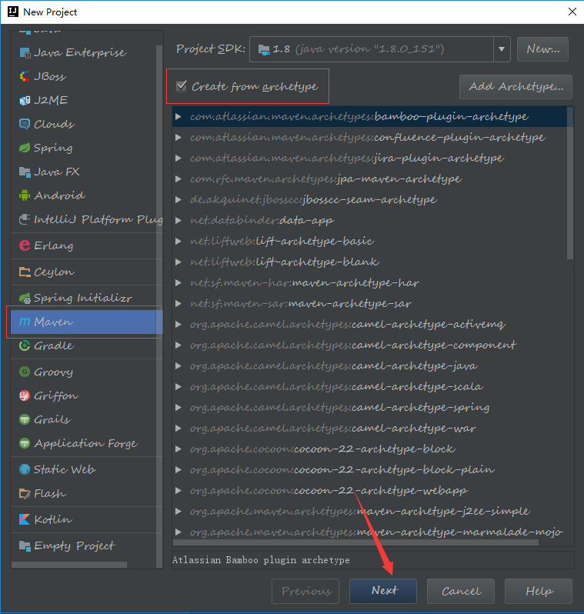Click the IntelliJ IDEA logo in title bar

(x=13, y=12)
